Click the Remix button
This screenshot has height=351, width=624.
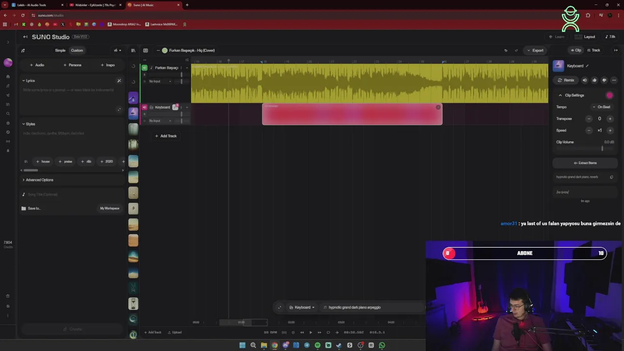click(566, 80)
